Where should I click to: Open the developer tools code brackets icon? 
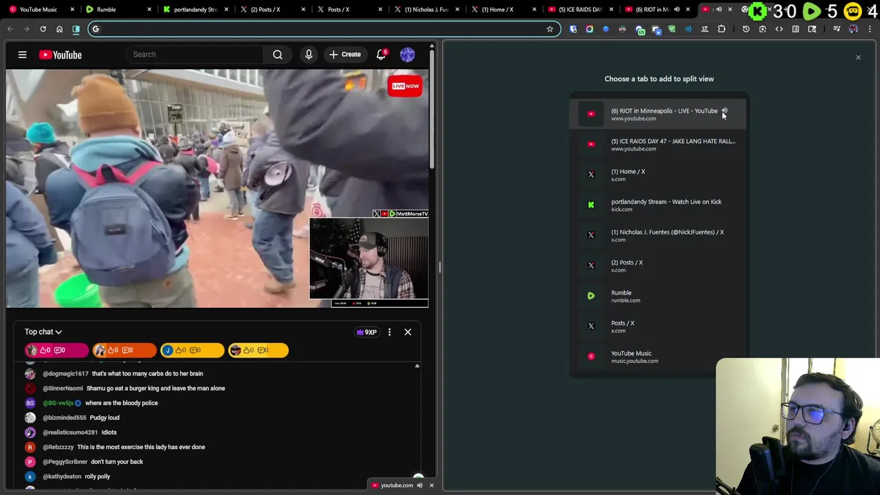pyautogui.click(x=779, y=29)
